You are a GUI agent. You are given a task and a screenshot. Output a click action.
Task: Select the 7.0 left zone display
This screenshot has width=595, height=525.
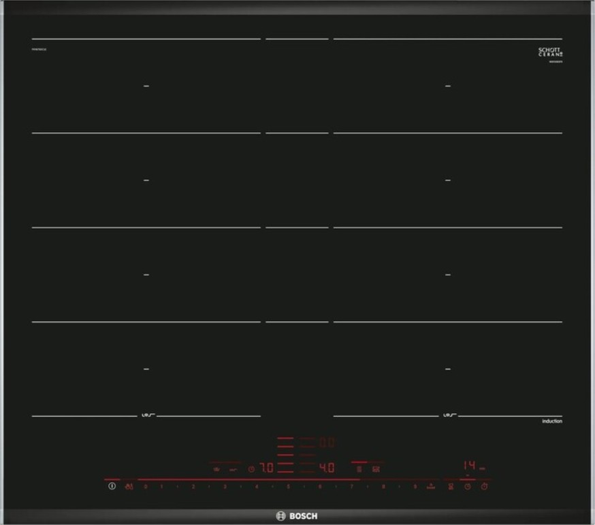[266, 468]
